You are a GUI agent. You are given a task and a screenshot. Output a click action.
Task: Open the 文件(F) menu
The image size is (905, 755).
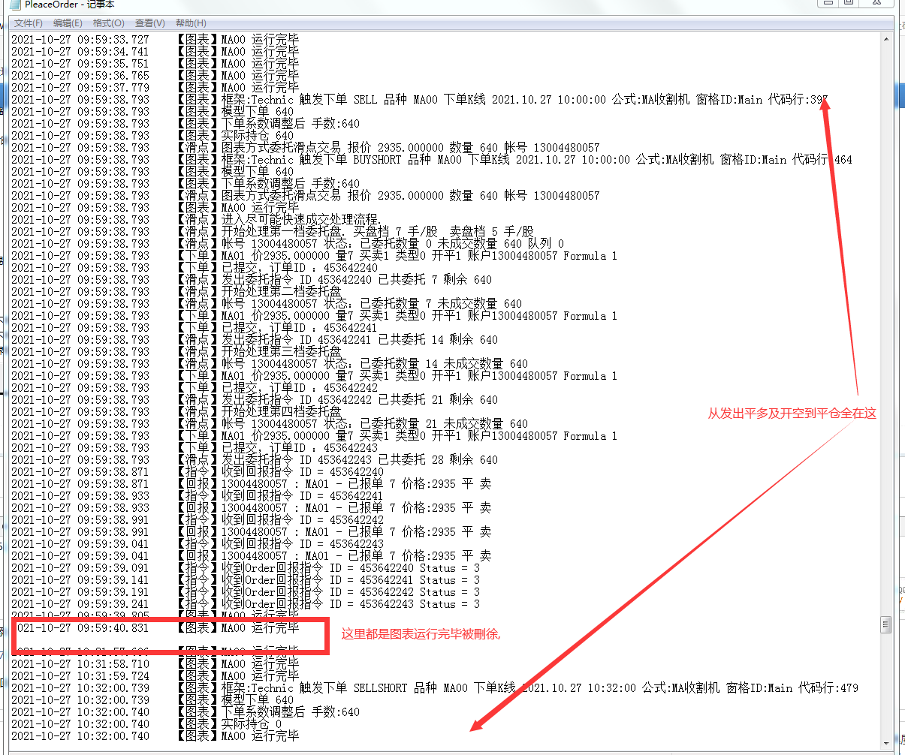(x=28, y=23)
